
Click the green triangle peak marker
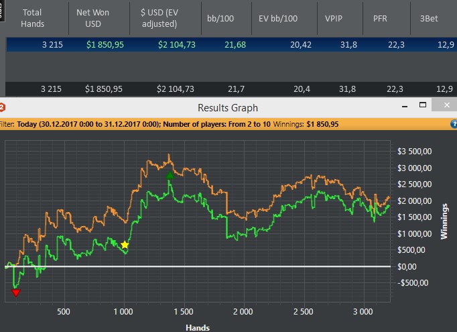pyautogui.click(x=170, y=175)
